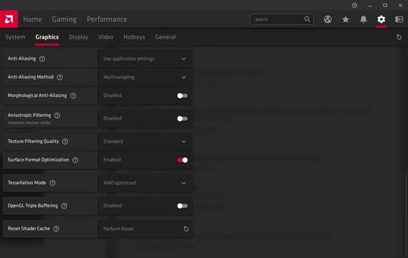408x258 pixels.
Task: Open the web browser globe icon
Action: (x=328, y=19)
